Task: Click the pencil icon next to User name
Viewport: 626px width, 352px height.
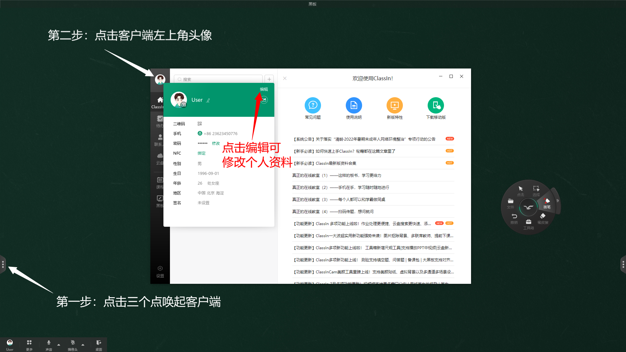Action: (208, 100)
